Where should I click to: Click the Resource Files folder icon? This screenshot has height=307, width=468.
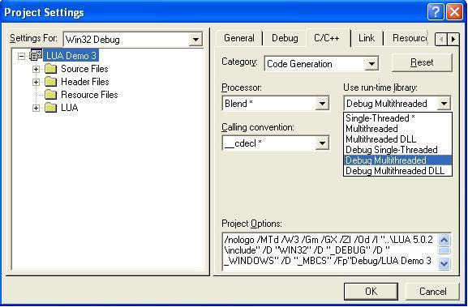pyautogui.click(x=51, y=95)
